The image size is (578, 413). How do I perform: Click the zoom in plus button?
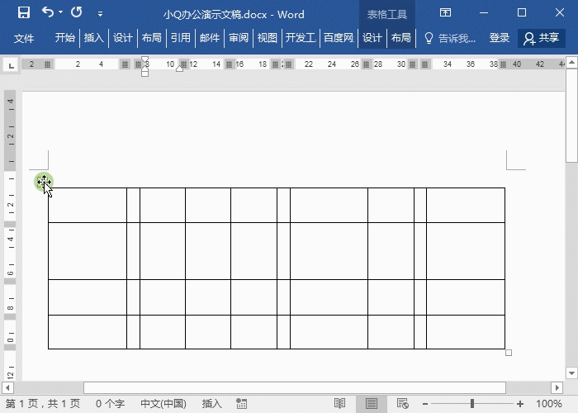pyautogui.click(x=520, y=404)
